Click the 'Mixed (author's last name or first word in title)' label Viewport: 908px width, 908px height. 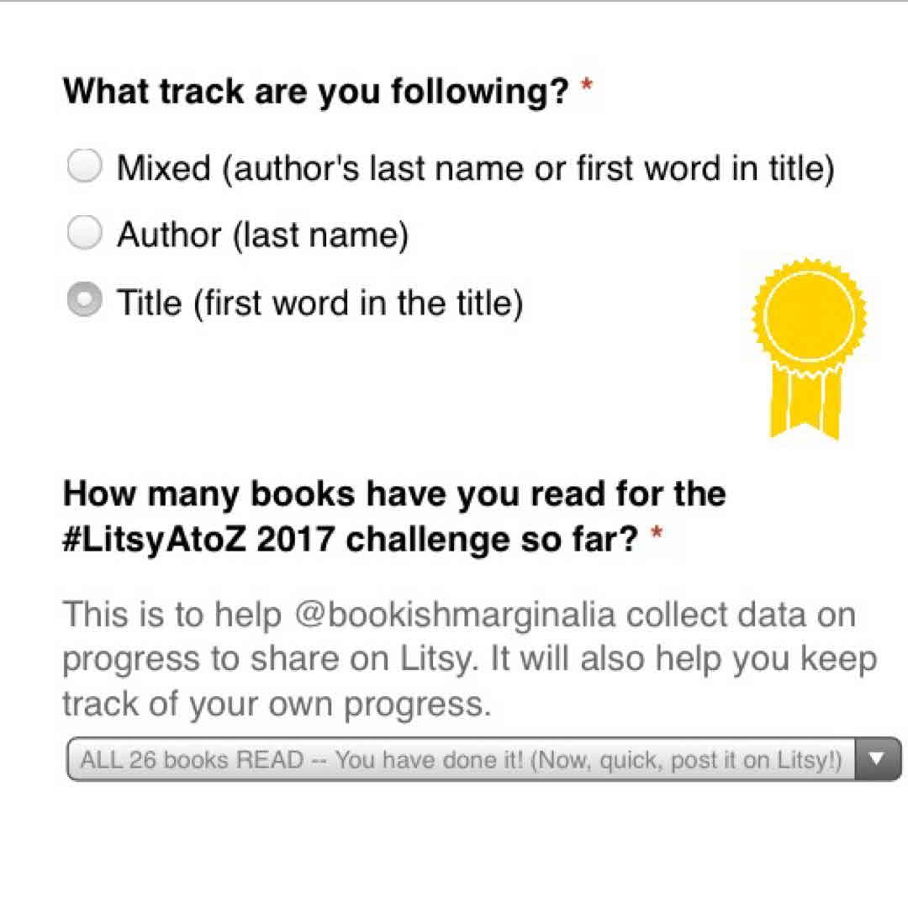tap(475, 168)
